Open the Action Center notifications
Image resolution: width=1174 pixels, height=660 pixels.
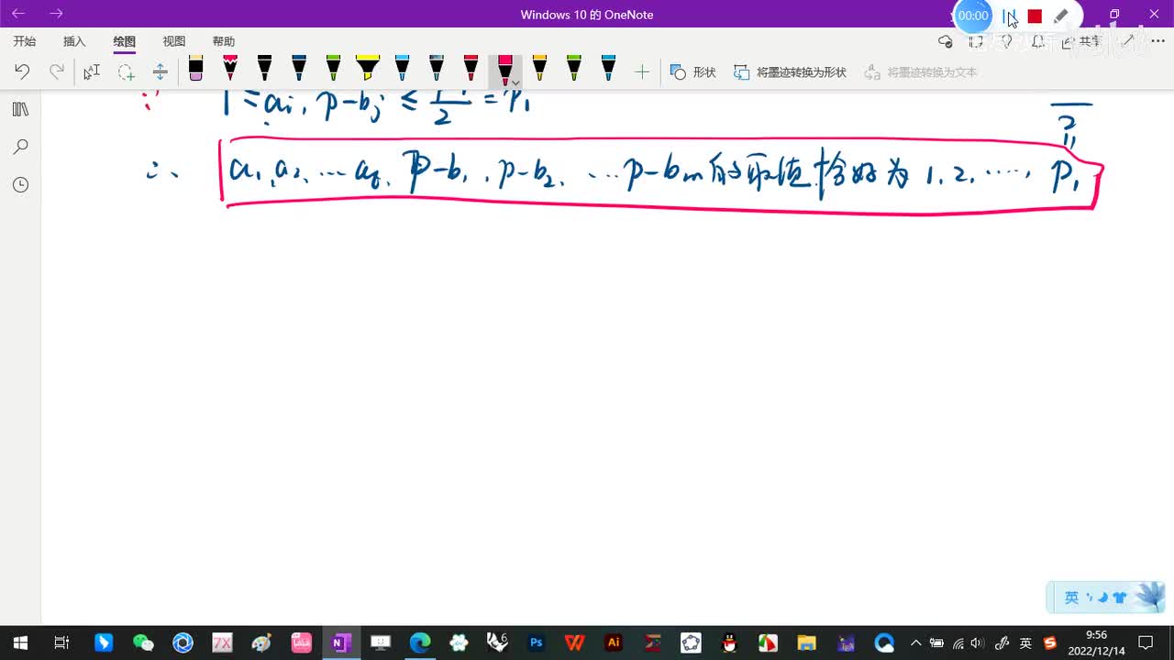point(1146,643)
